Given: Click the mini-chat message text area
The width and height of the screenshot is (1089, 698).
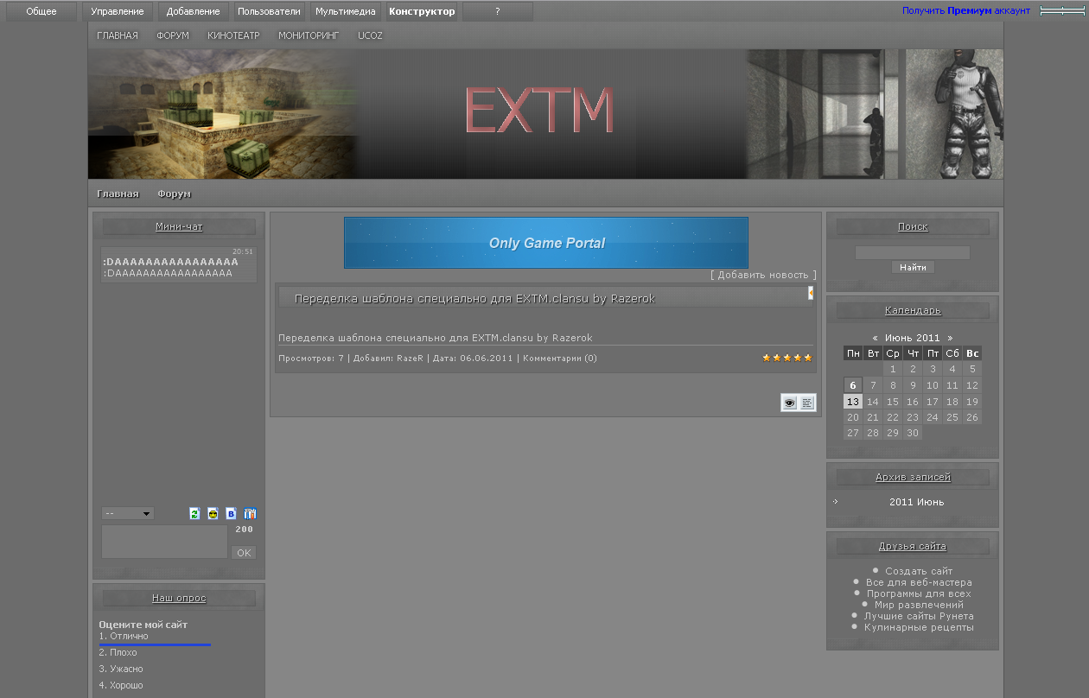Looking at the screenshot, I should tap(164, 542).
